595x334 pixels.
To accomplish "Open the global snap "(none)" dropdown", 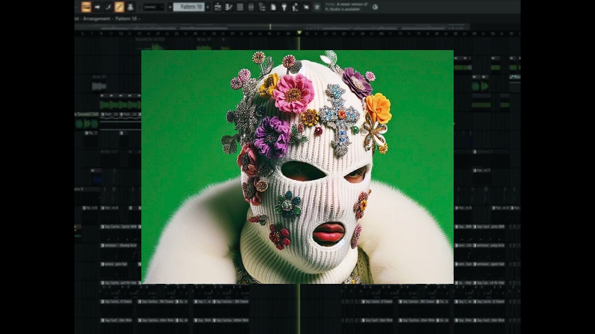I will 154,7.
